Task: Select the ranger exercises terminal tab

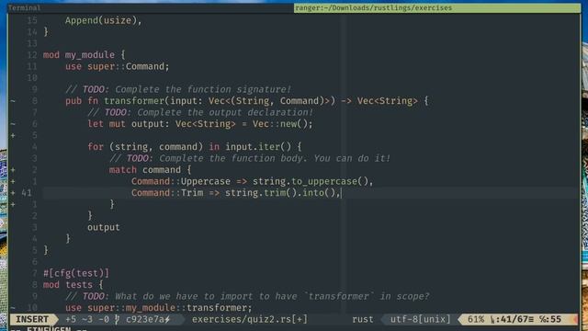Action: 437,8
